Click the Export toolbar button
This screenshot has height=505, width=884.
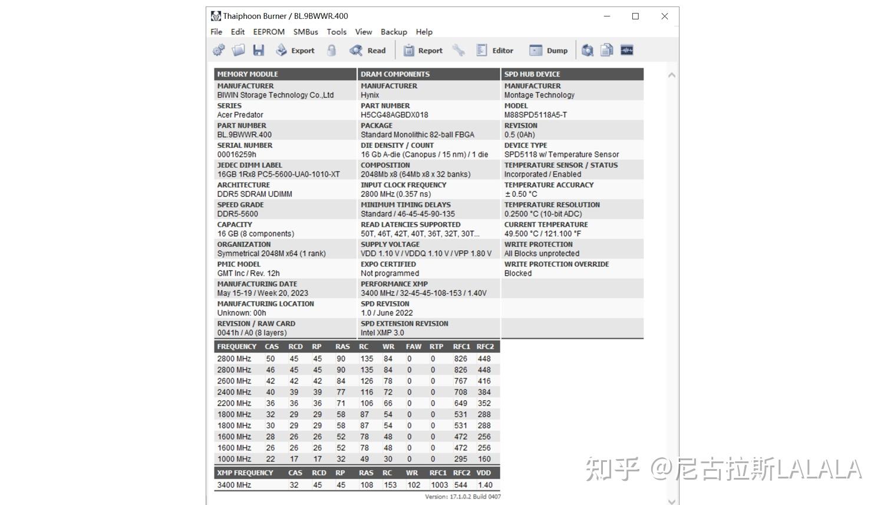(295, 51)
